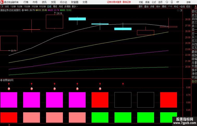The height and width of the screenshot is (126, 197).
Task: Click the 22.71 low price label
Action: tap(14, 51)
